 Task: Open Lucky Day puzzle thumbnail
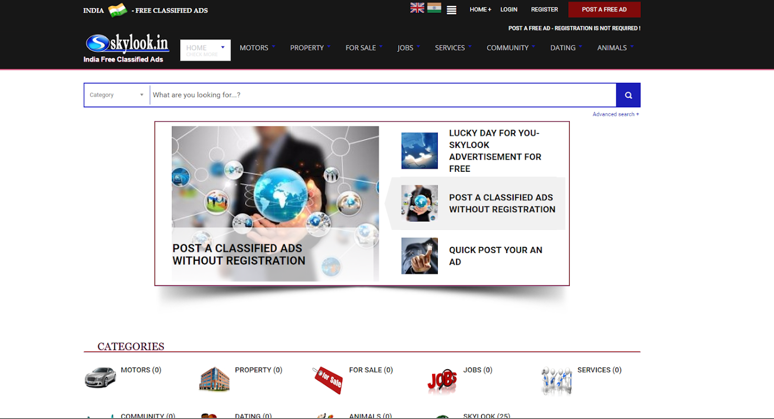(419, 151)
